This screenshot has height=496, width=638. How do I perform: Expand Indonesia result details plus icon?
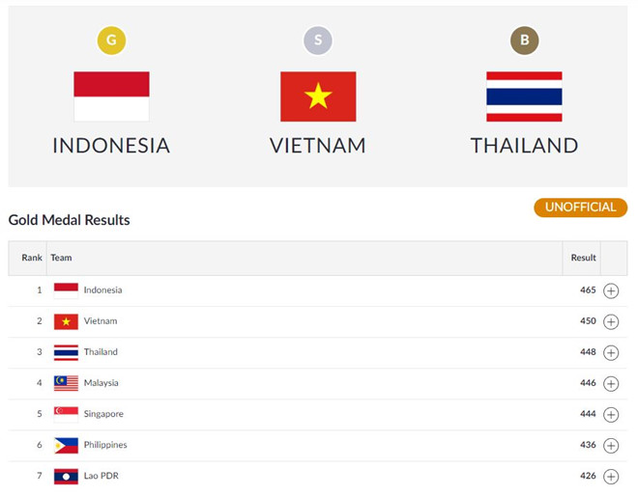tap(611, 290)
